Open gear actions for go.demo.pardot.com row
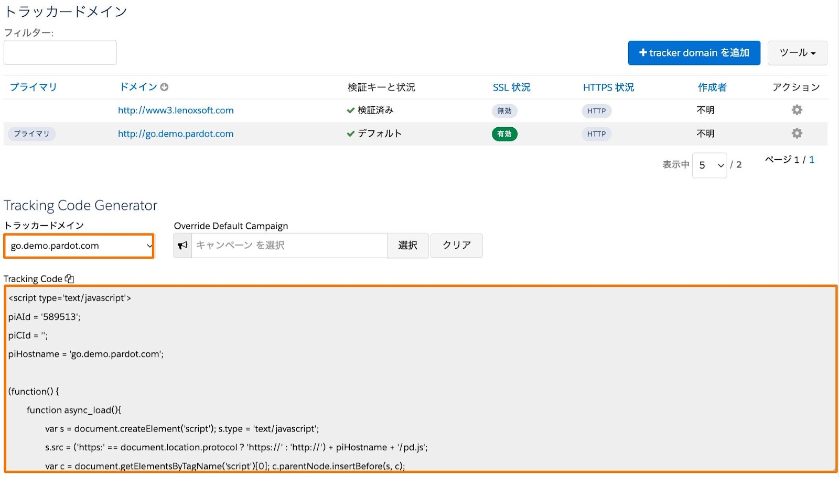This screenshot has height=477, width=839. pyautogui.click(x=797, y=134)
